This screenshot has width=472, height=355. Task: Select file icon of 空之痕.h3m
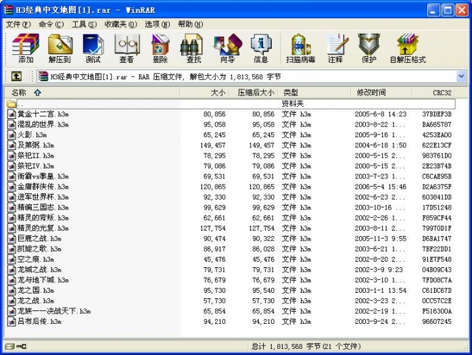tap(11, 260)
